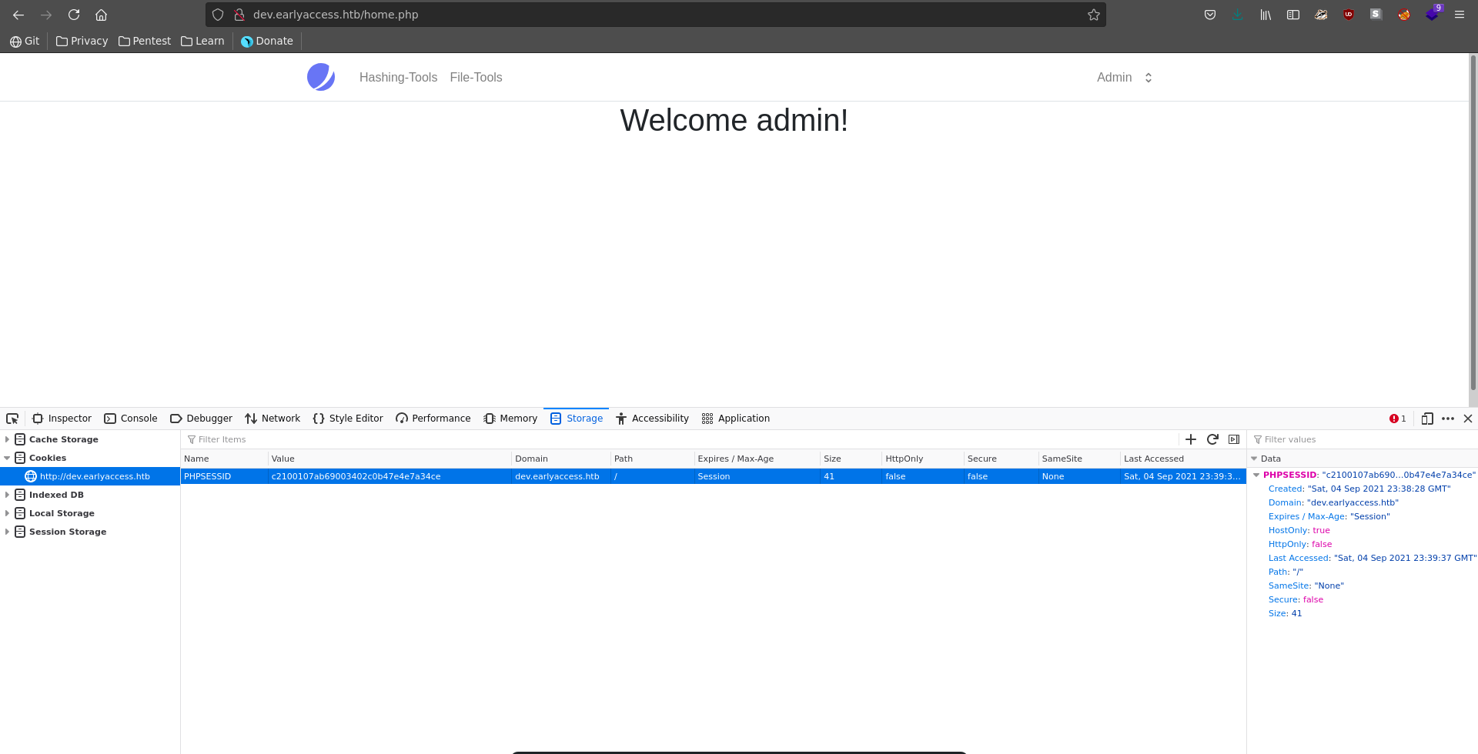
Task: Click the add cookie plus icon
Action: (1191, 439)
